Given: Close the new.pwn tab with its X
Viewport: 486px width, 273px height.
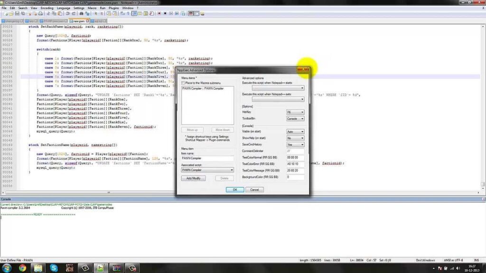Looking at the screenshot, I should [87, 21].
